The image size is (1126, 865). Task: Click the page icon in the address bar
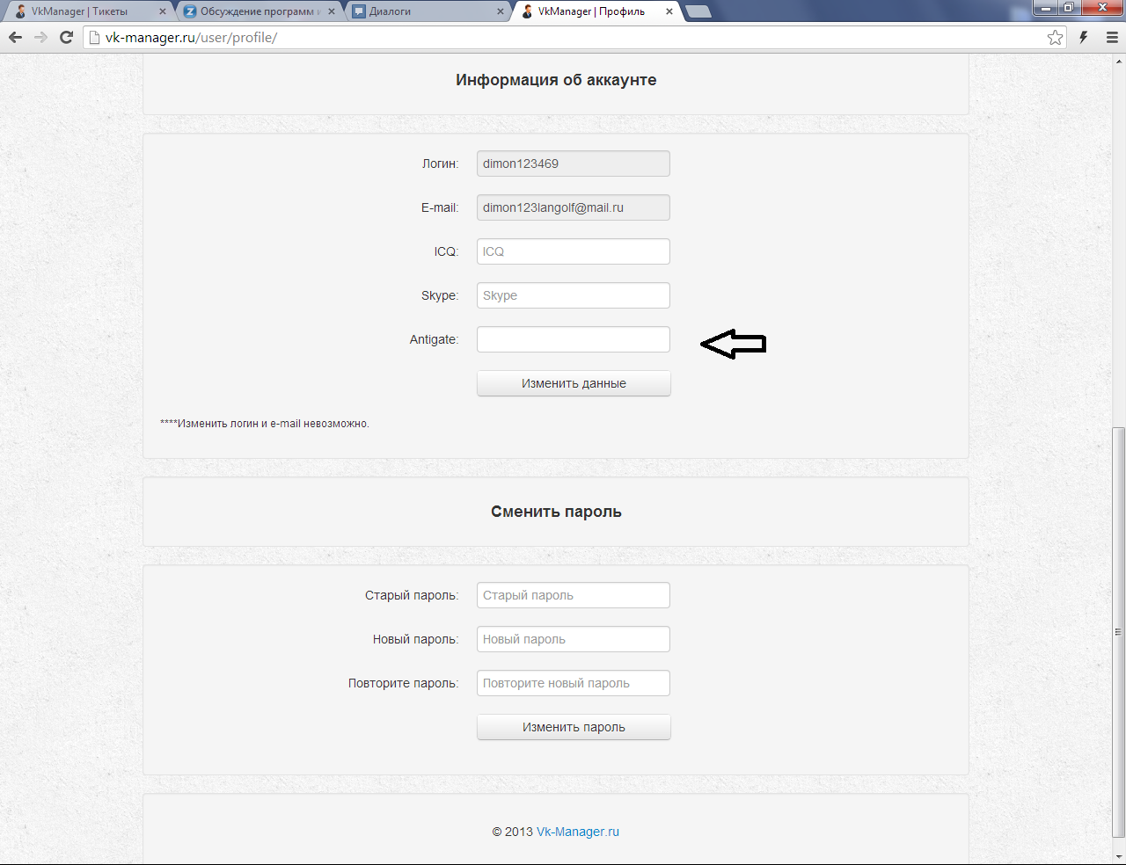coord(95,37)
